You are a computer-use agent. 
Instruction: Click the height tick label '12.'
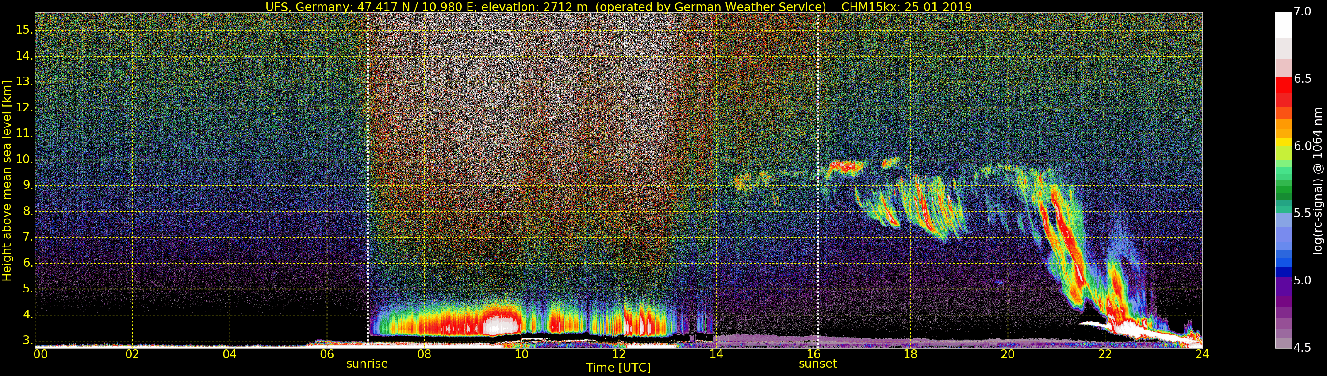(x=24, y=107)
